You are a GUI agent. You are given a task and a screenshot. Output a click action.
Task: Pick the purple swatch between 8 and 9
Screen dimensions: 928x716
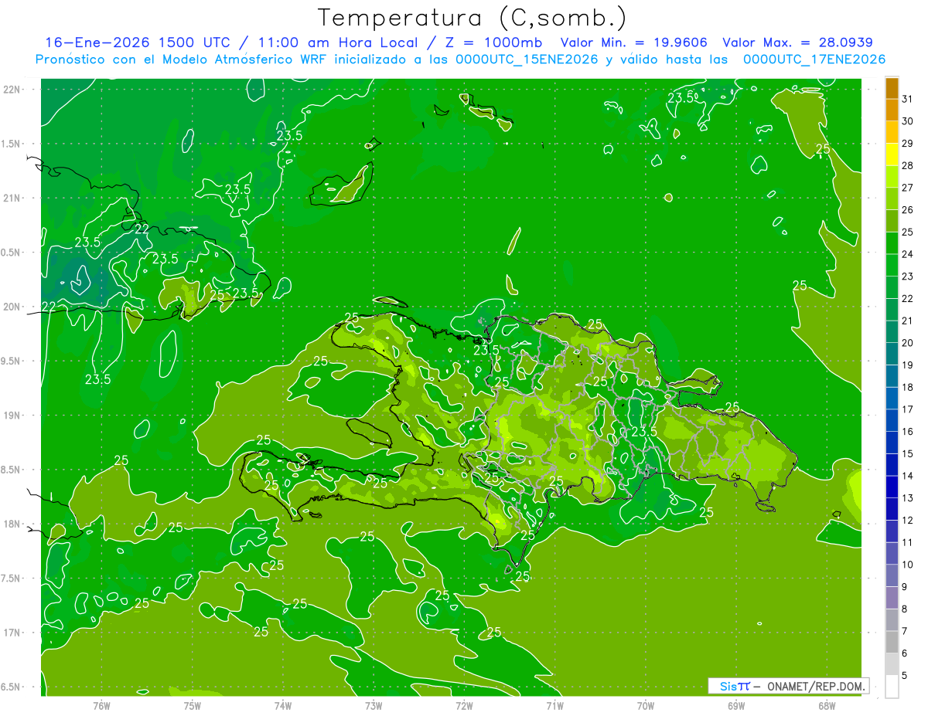(x=892, y=598)
